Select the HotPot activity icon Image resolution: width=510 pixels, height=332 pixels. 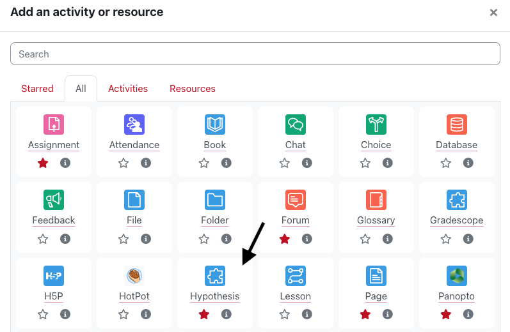click(x=134, y=276)
